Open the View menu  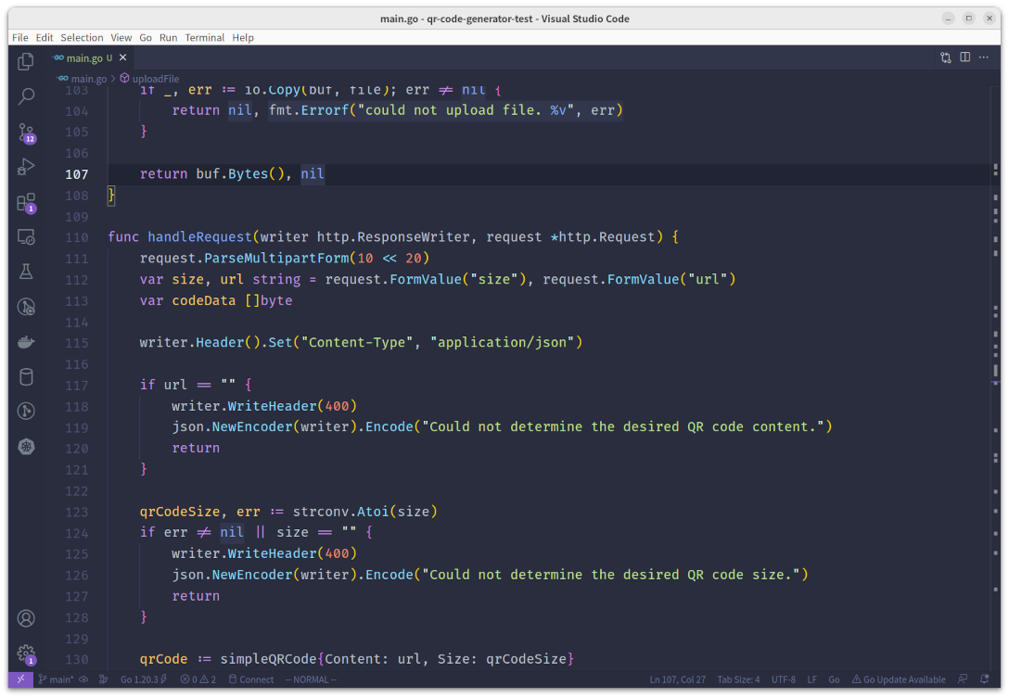[121, 37]
